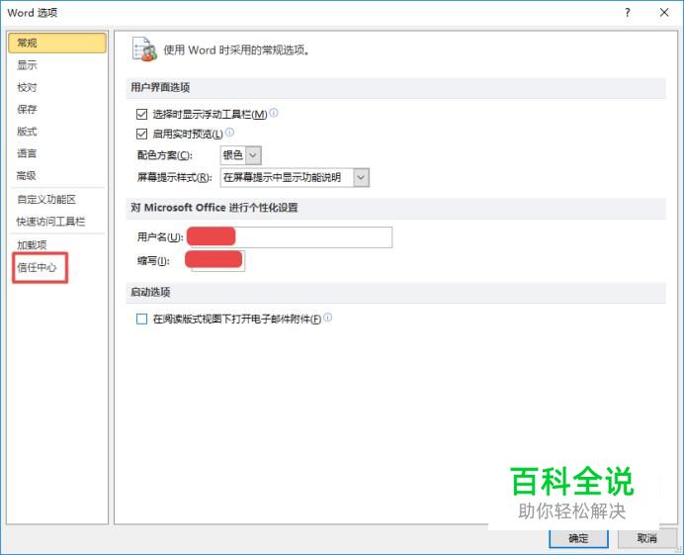Open the 显示 options category
The width and height of the screenshot is (684, 555).
click(27, 65)
